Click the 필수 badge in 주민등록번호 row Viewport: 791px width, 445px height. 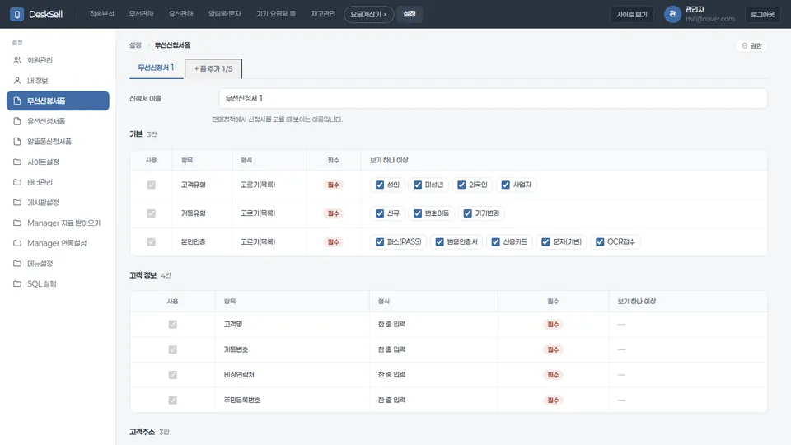point(554,400)
